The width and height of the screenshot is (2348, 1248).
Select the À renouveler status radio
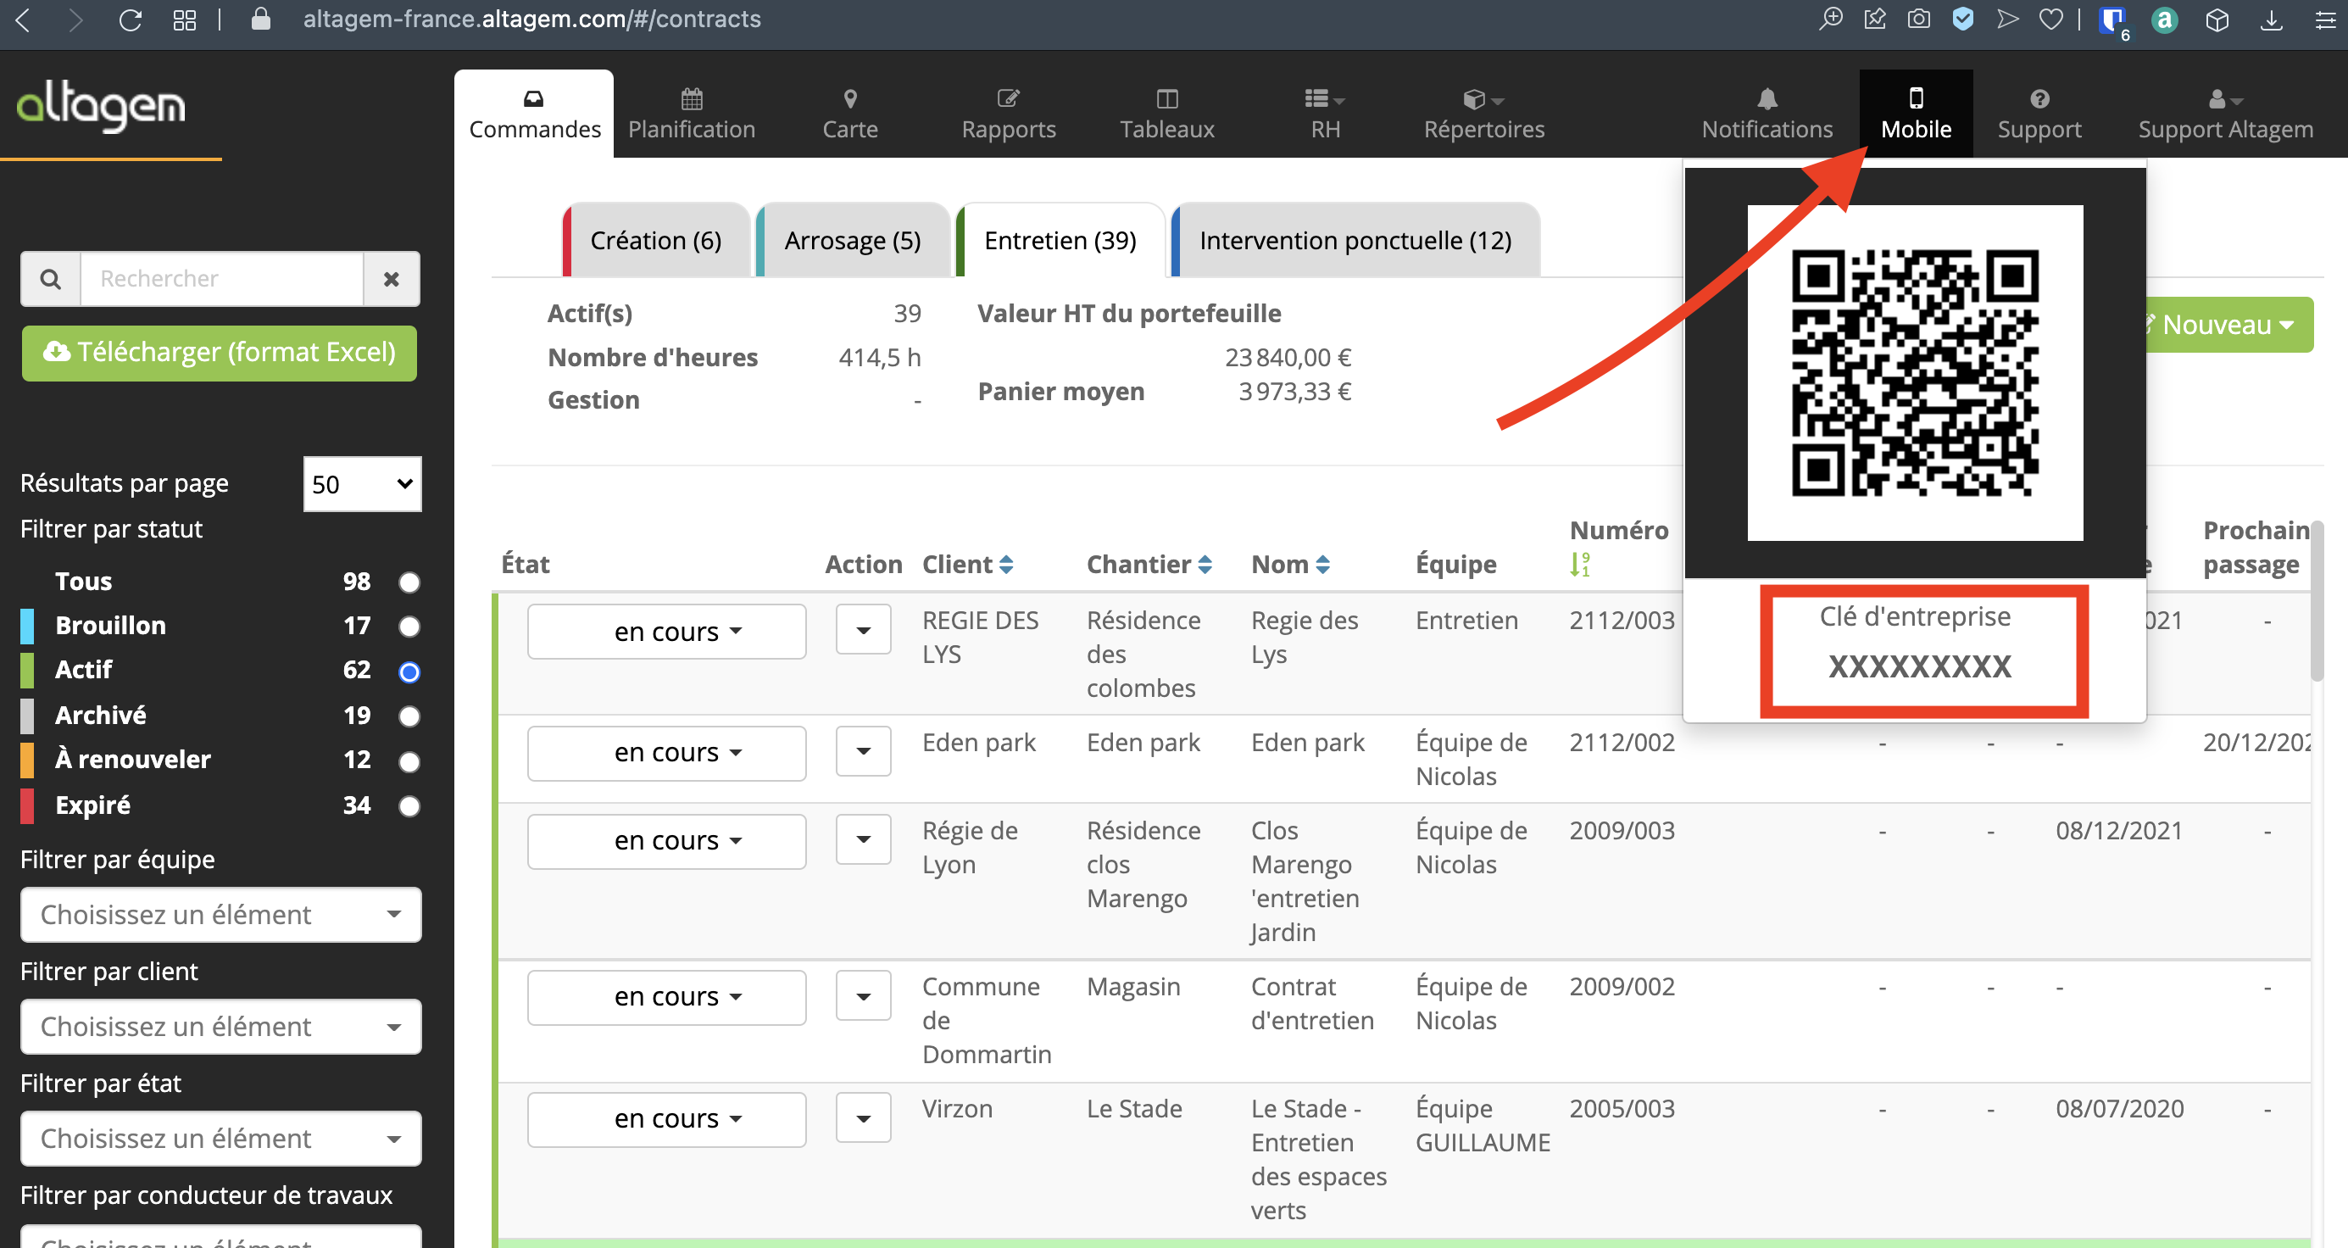[x=409, y=761]
